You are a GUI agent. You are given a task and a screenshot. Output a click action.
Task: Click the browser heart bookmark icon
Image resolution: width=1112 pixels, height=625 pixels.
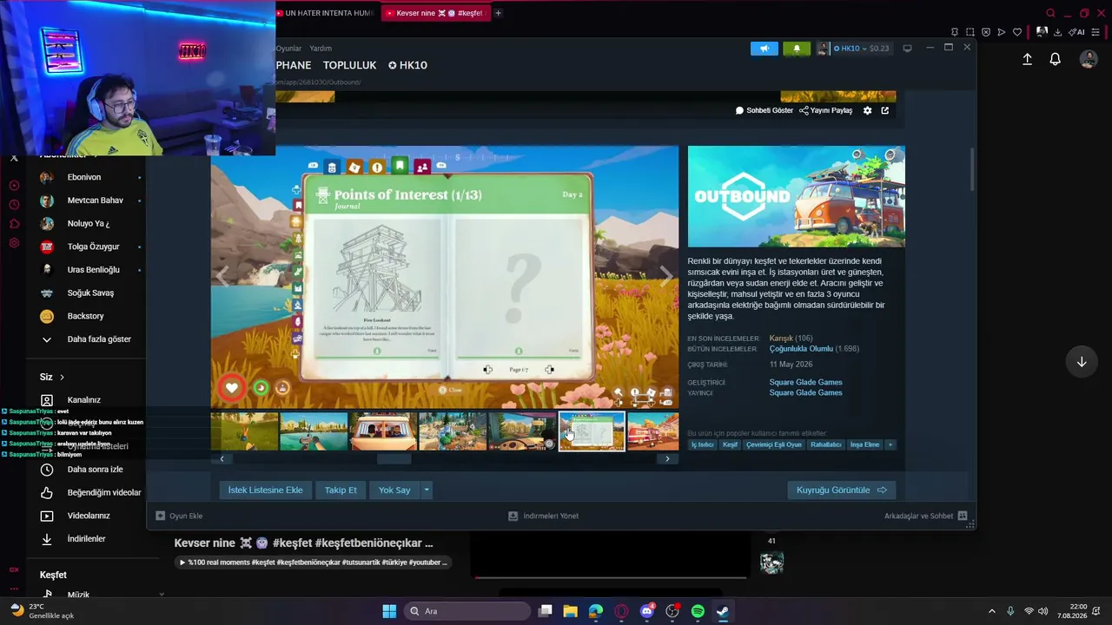tap(1017, 32)
